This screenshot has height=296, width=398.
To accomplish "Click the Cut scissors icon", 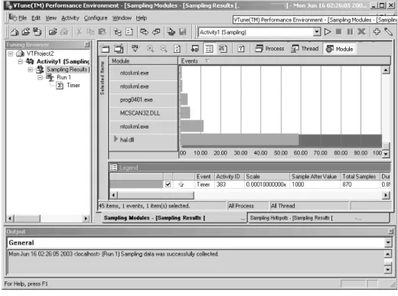I will coord(79,32).
